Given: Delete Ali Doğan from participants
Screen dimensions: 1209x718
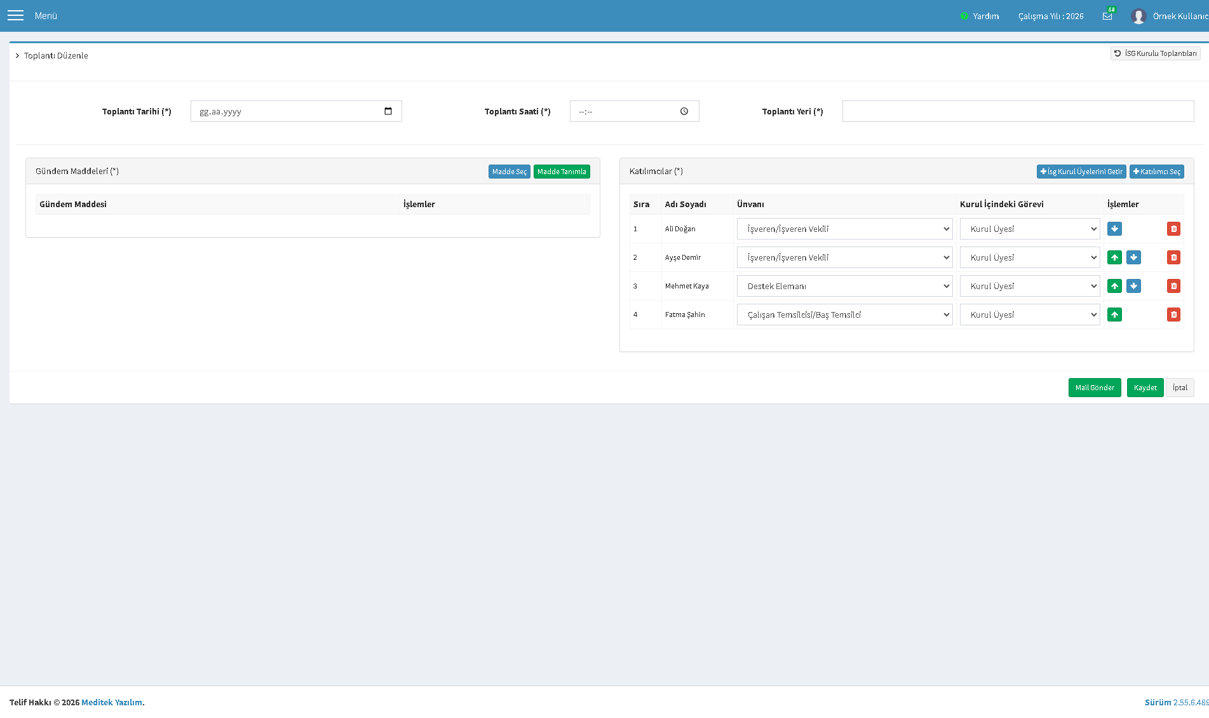Looking at the screenshot, I should 1173,229.
